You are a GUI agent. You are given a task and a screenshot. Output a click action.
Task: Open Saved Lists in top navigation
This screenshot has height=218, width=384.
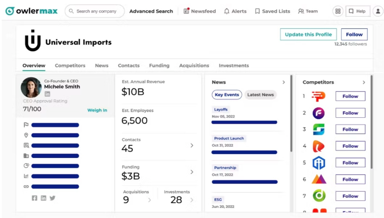[x=272, y=11]
